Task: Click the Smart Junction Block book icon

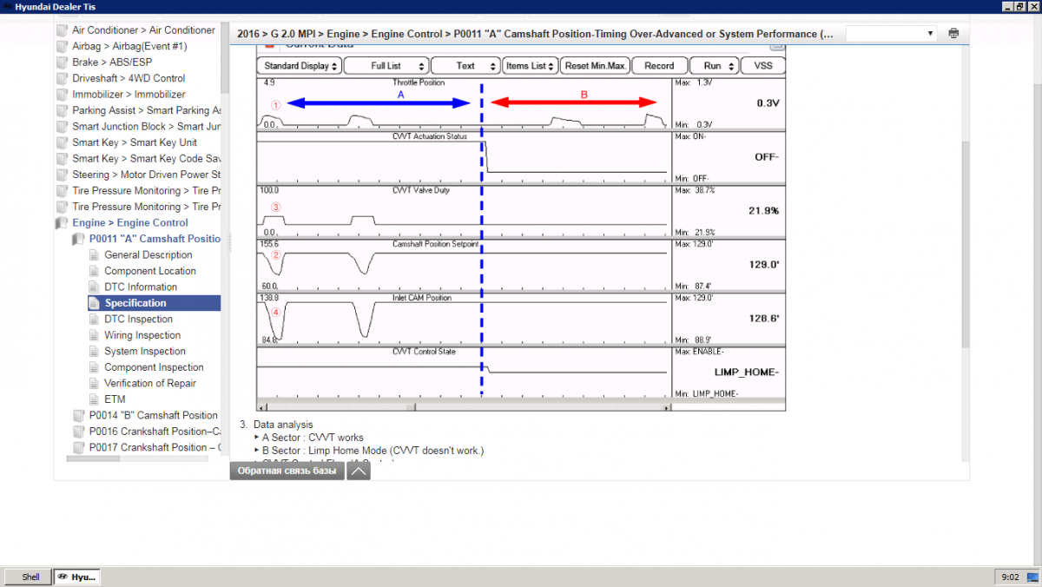Action: 62,127
